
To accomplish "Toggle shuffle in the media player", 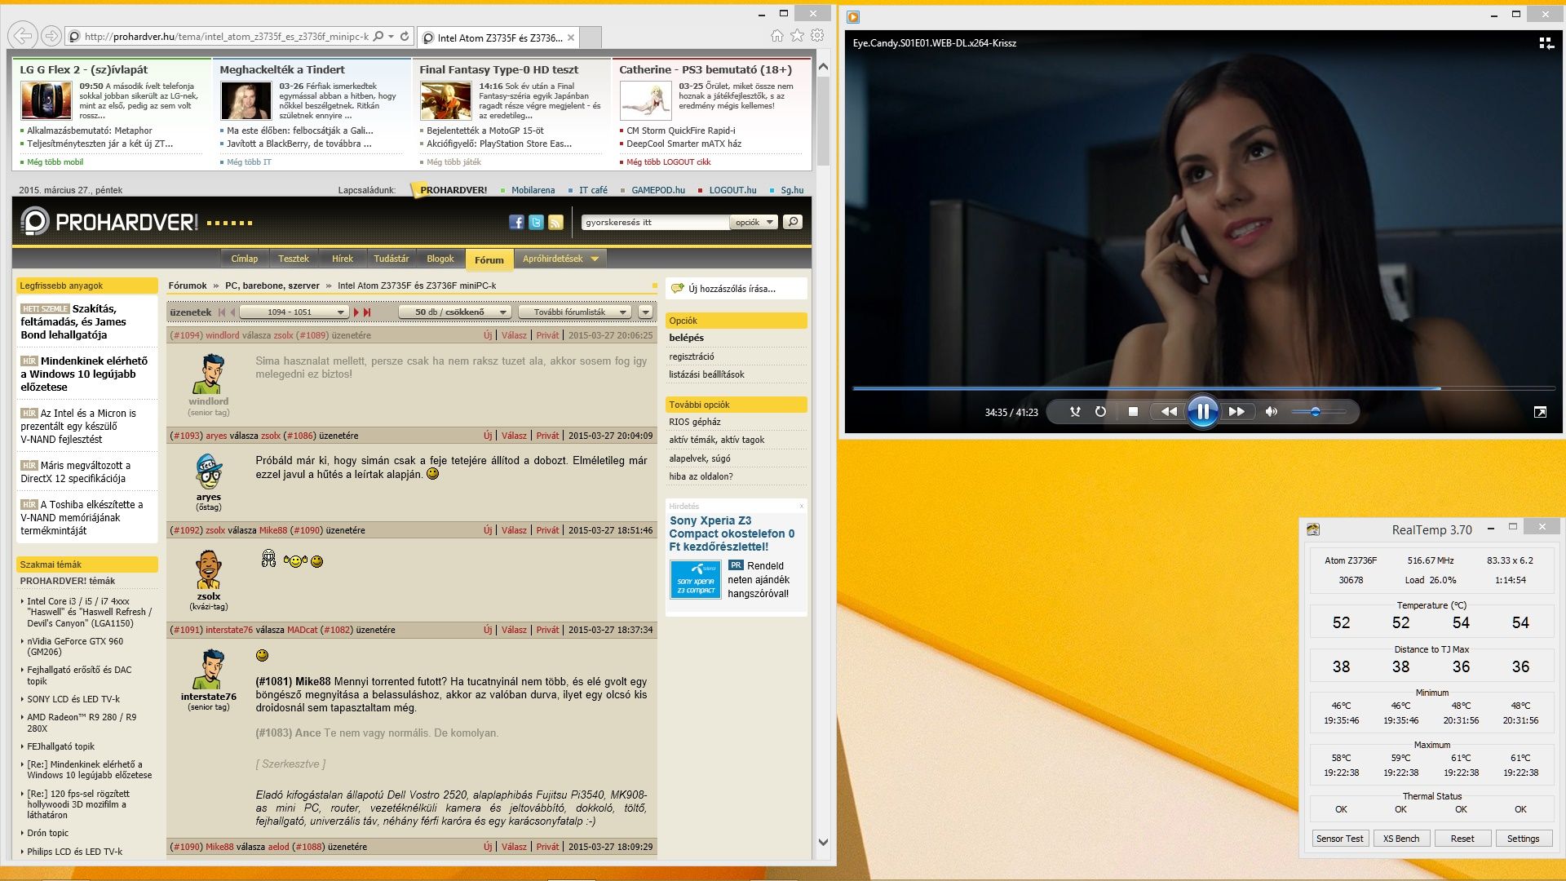I will pyautogui.click(x=1075, y=412).
